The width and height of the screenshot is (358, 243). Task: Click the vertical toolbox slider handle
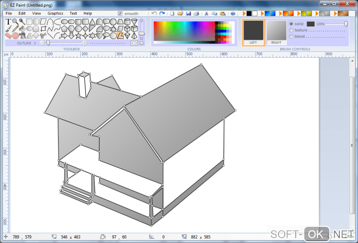(x=142, y=33)
